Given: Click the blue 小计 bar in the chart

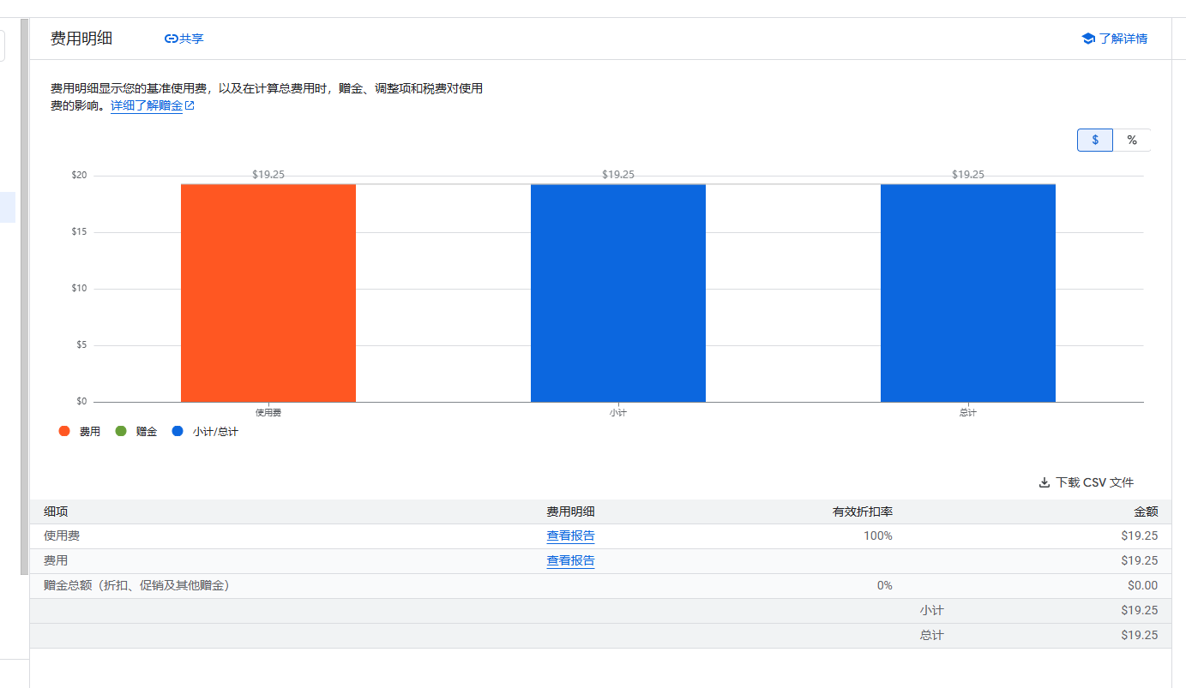Looking at the screenshot, I should point(618,293).
